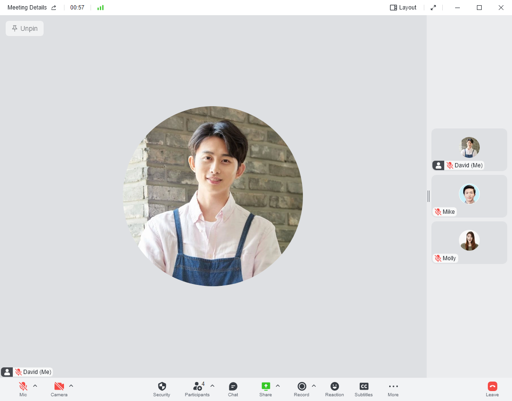Expand the Record options chevron
The image size is (512, 401).
(314, 386)
